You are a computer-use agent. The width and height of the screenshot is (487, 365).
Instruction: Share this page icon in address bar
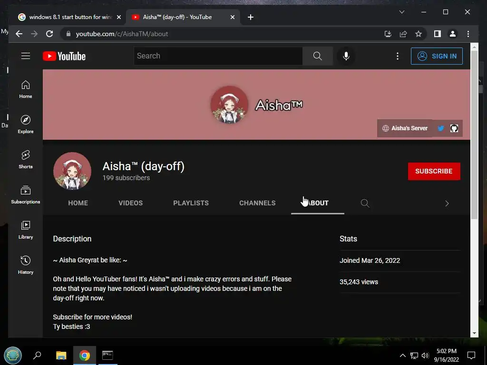tap(403, 34)
